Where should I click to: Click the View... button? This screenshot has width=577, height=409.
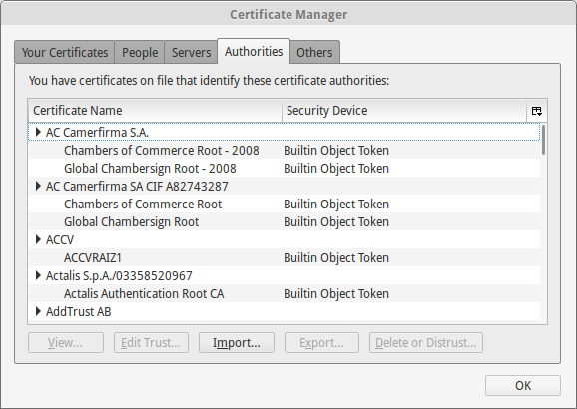(66, 343)
